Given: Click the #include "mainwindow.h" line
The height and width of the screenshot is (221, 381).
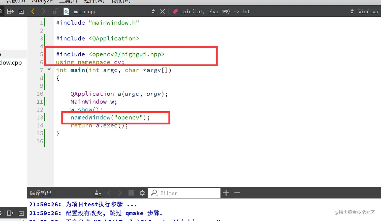Looking at the screenshot, I should click(x=98, y=23).
